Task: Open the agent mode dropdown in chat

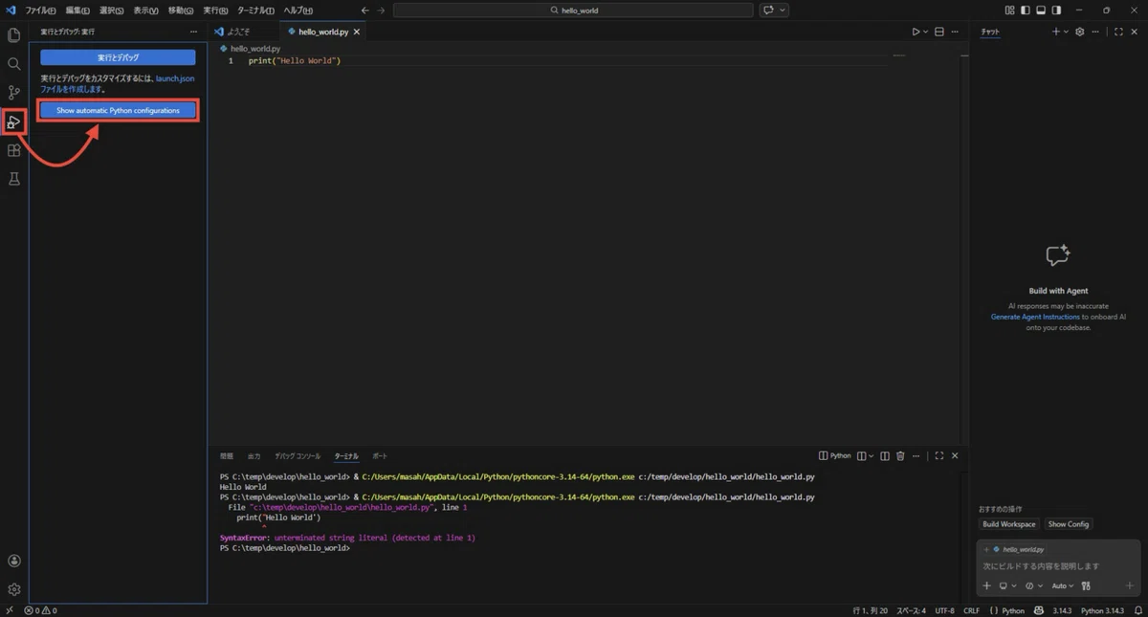Action: pos(1035,585)
